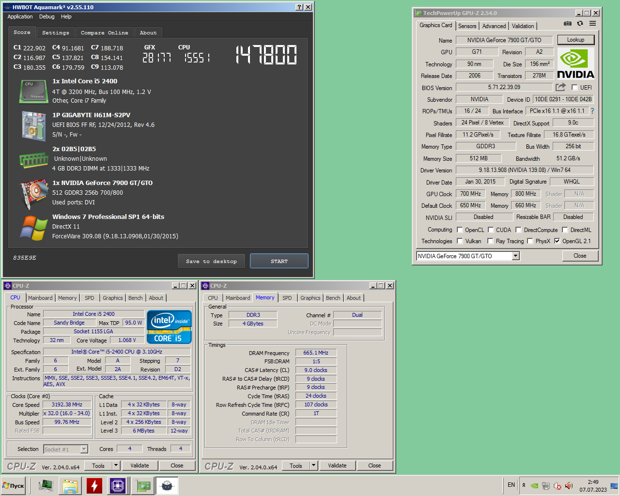The height and width of the screenshot is (496, 620).
Task: Open the Tools dropdown arrow in the CPU-Z Processor window
Action: click(x=116, y=465)
